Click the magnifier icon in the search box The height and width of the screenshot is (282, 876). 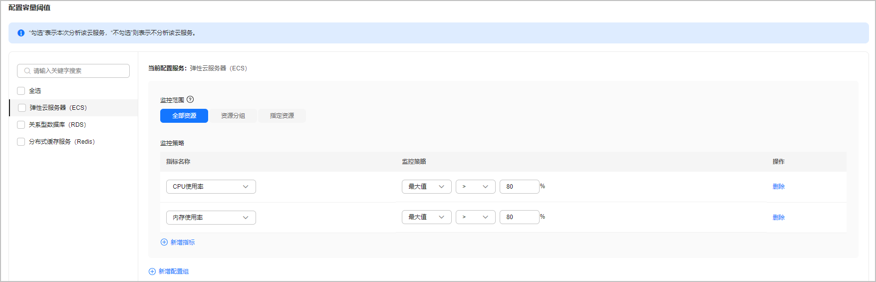(x=27, y=71)
